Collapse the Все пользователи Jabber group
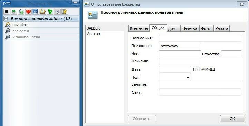The image size is (249, 126). pos(6,19)
